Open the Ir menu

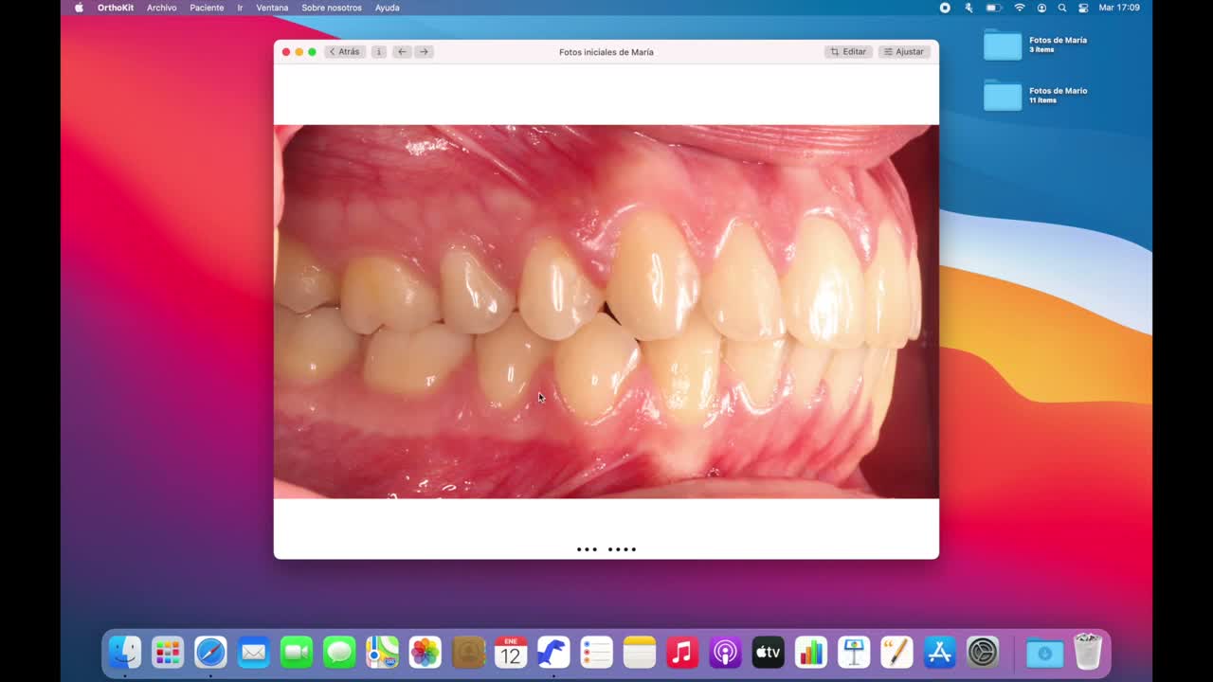240,8
